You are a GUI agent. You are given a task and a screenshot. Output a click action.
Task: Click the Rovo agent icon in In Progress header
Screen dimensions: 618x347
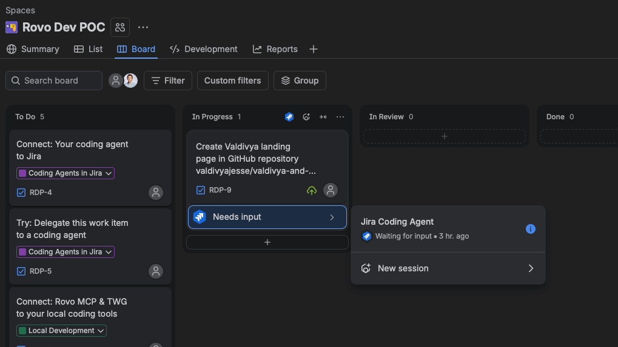click(x=289, y=117)
